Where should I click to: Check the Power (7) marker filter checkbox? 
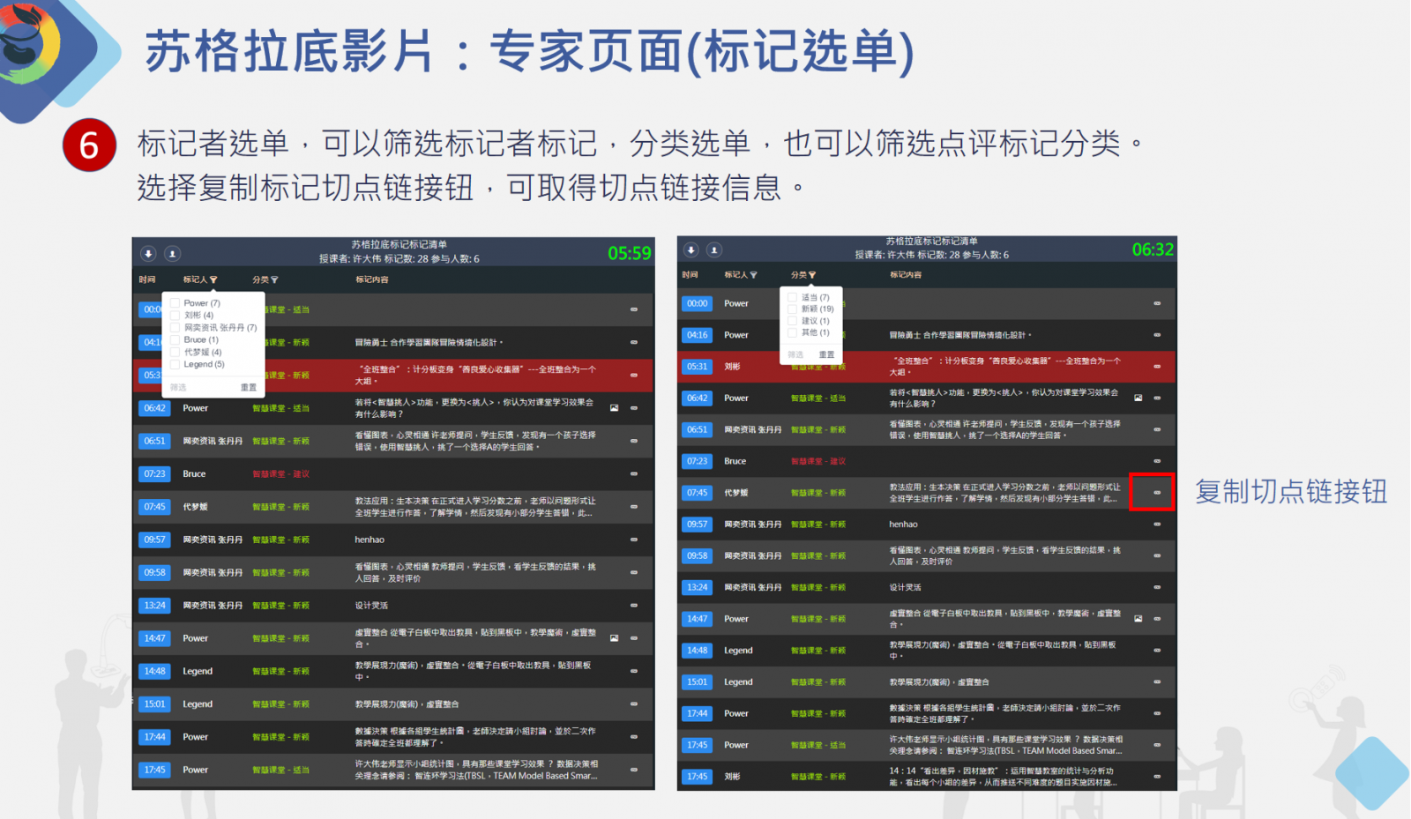pyautogui.click(x=175, y=303)
